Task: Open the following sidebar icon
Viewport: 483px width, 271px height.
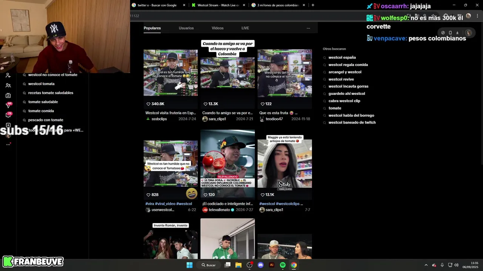Action: click(x=8, y=76)
